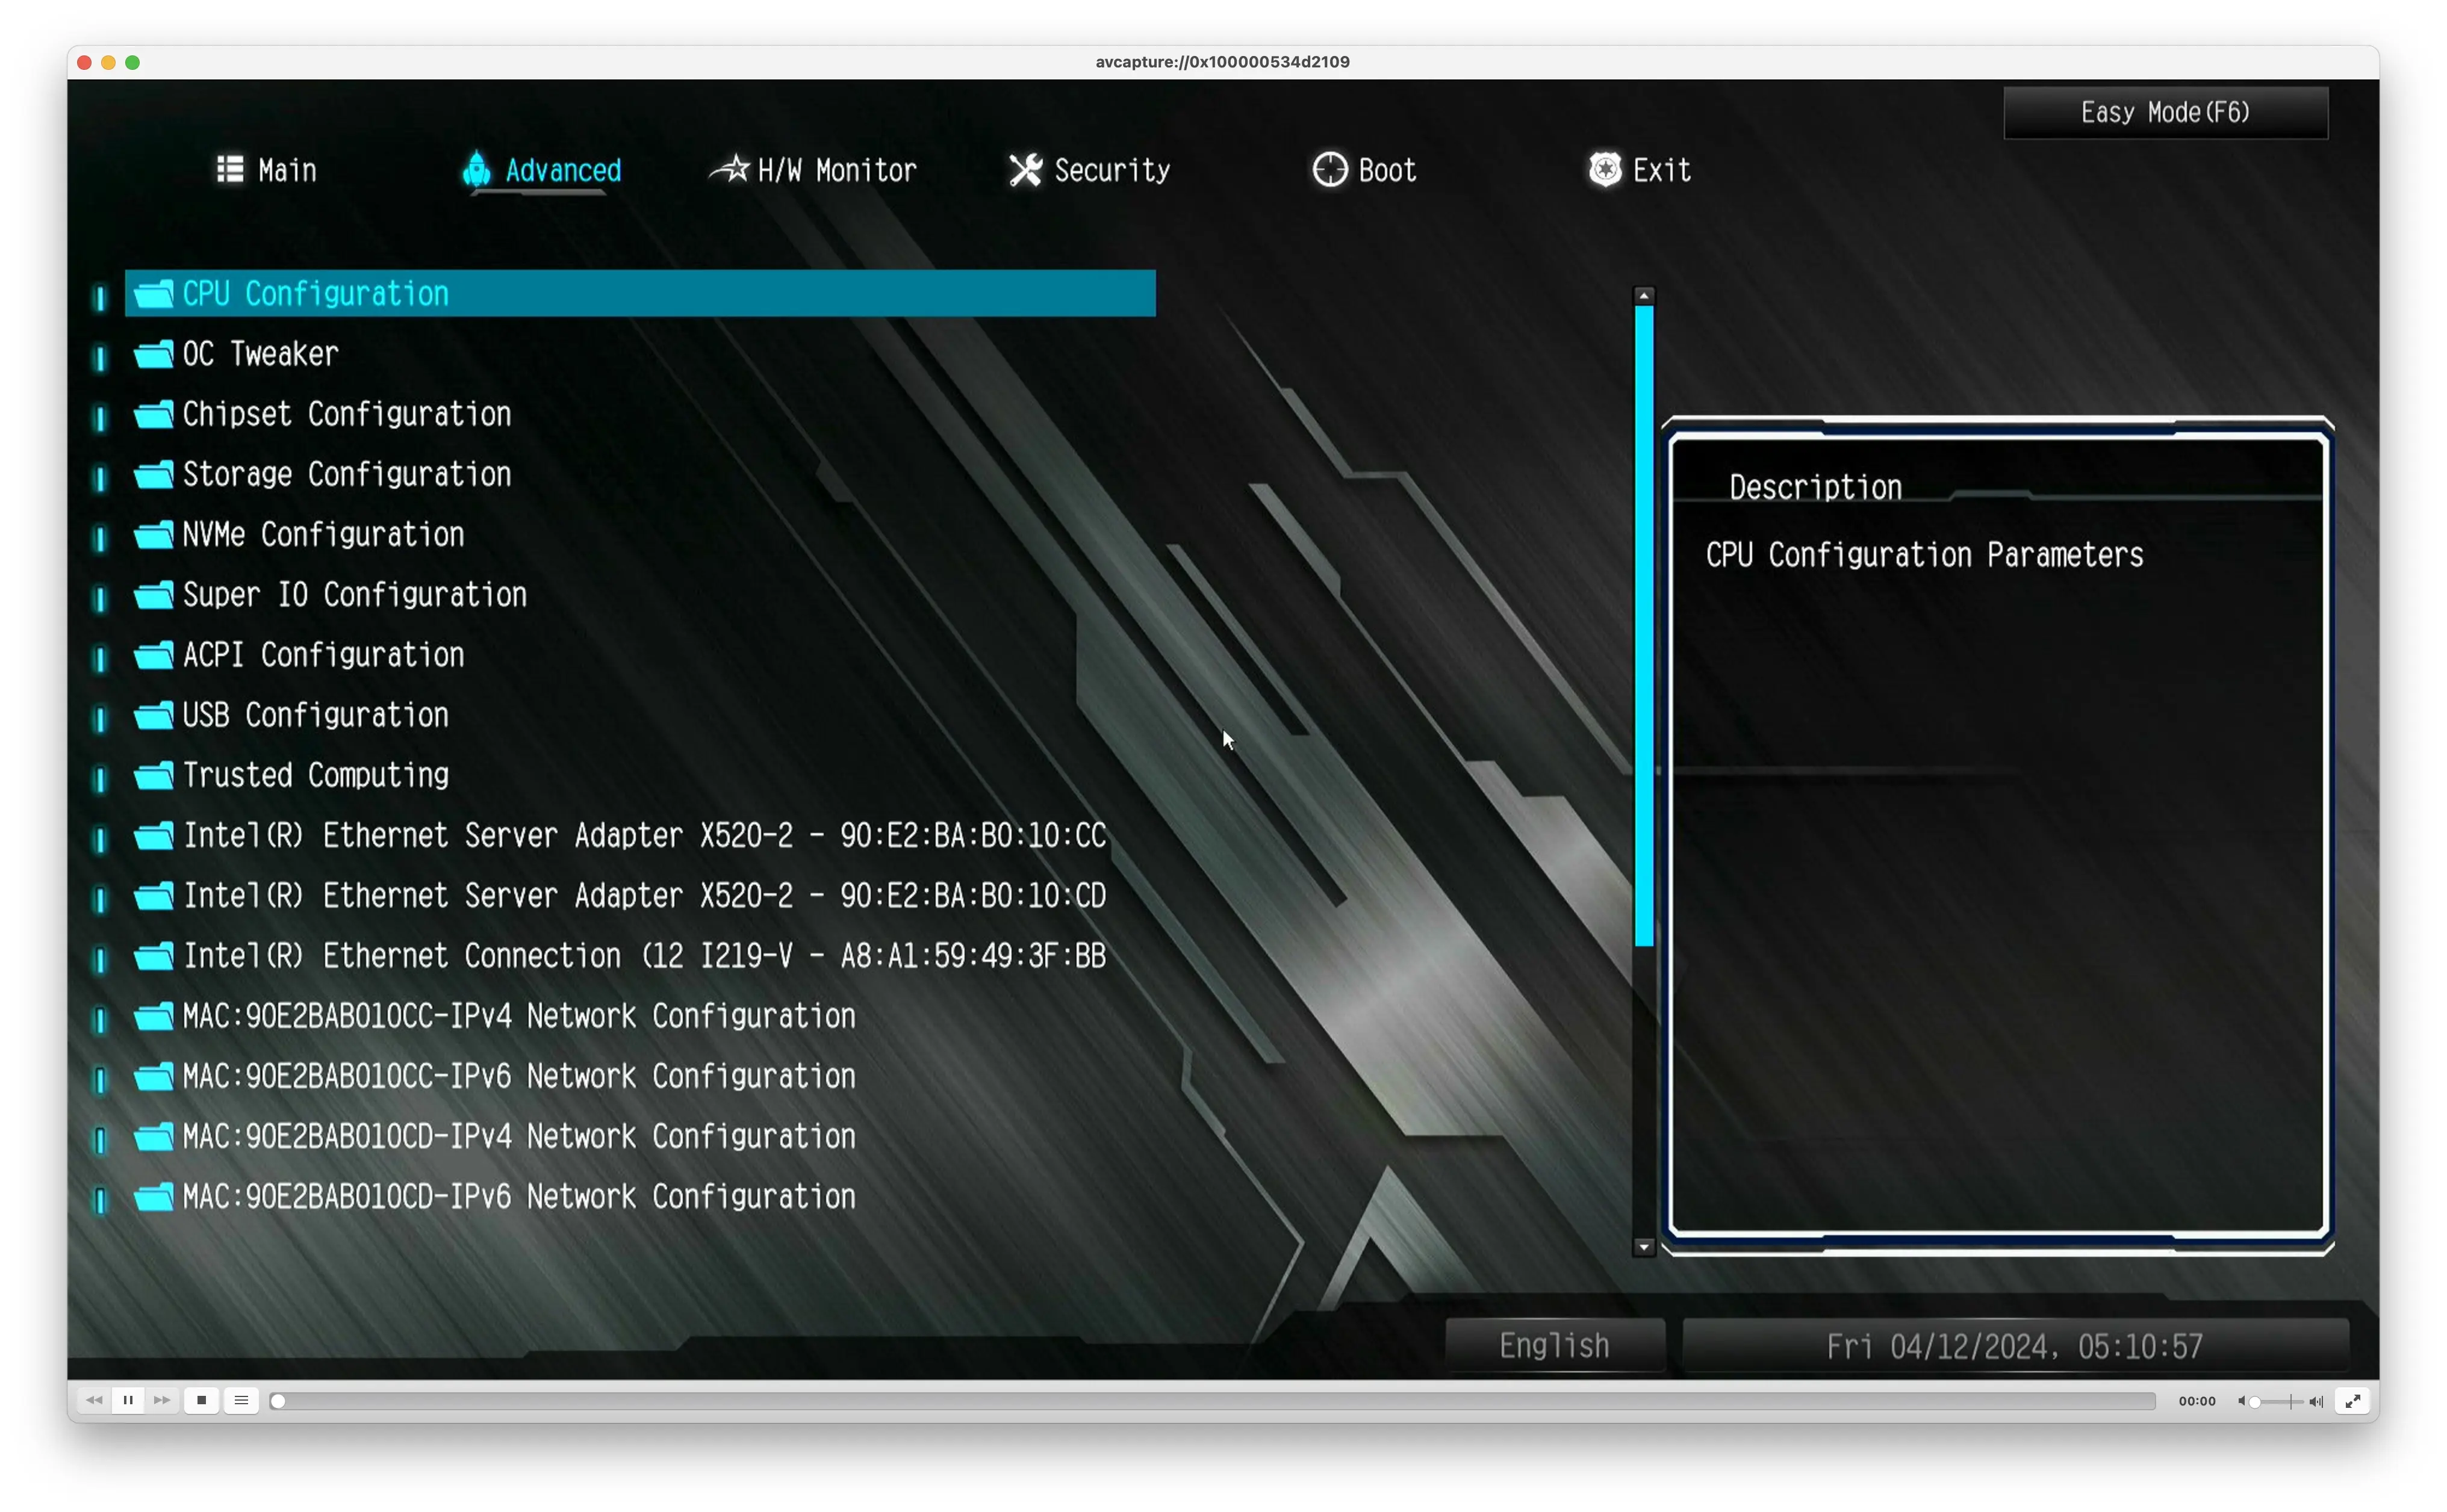Click the OC Tweaker folder icon
The height and width of the screenshot is (1512, 2447).
tap(154, 354)
